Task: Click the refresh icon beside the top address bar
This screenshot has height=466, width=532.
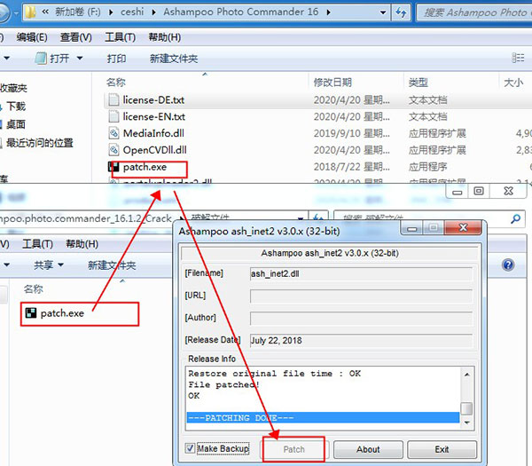Action: click(402, 13)
